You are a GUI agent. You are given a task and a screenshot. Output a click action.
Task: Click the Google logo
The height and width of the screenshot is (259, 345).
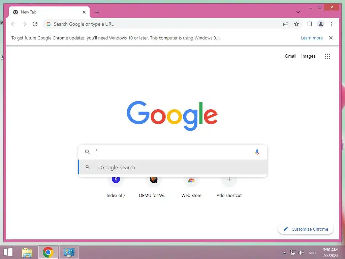tap(172, 116)
